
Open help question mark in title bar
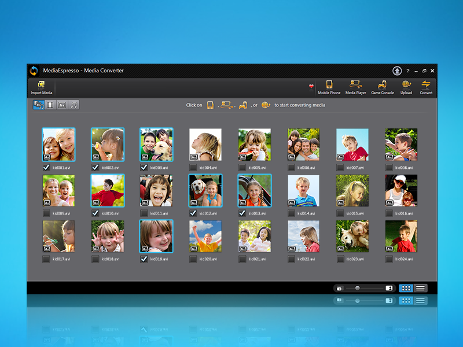pyautogui.click(x=408, y=71)
